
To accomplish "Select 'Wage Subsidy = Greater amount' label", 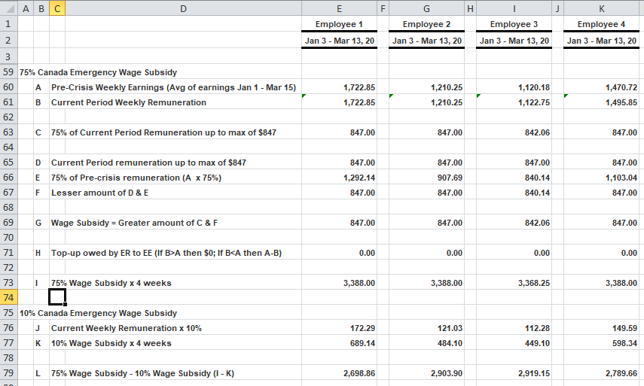I will pos(134,223).
